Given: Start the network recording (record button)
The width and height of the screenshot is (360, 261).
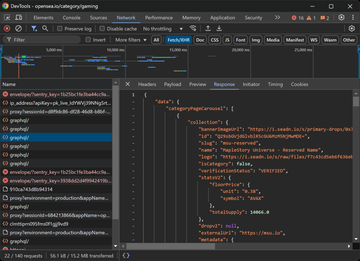Looking at the screenshot, I should pos(7,28).
